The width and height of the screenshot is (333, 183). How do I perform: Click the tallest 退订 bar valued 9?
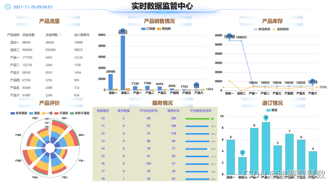(x=266, y=148)
